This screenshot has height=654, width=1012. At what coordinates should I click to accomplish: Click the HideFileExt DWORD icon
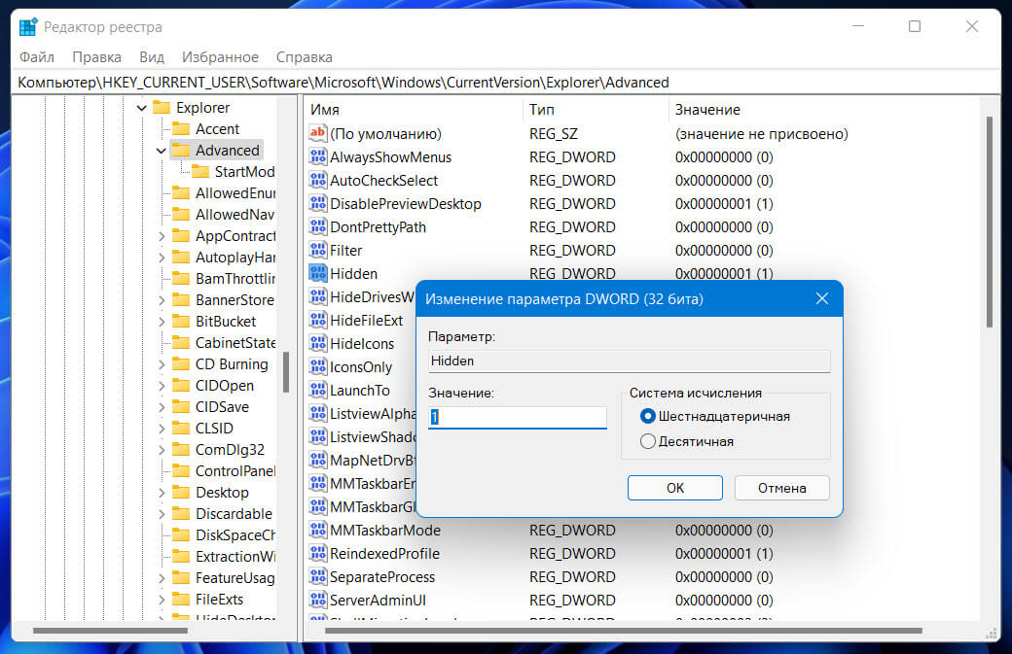pyautogui.click(x=317, y=321)
